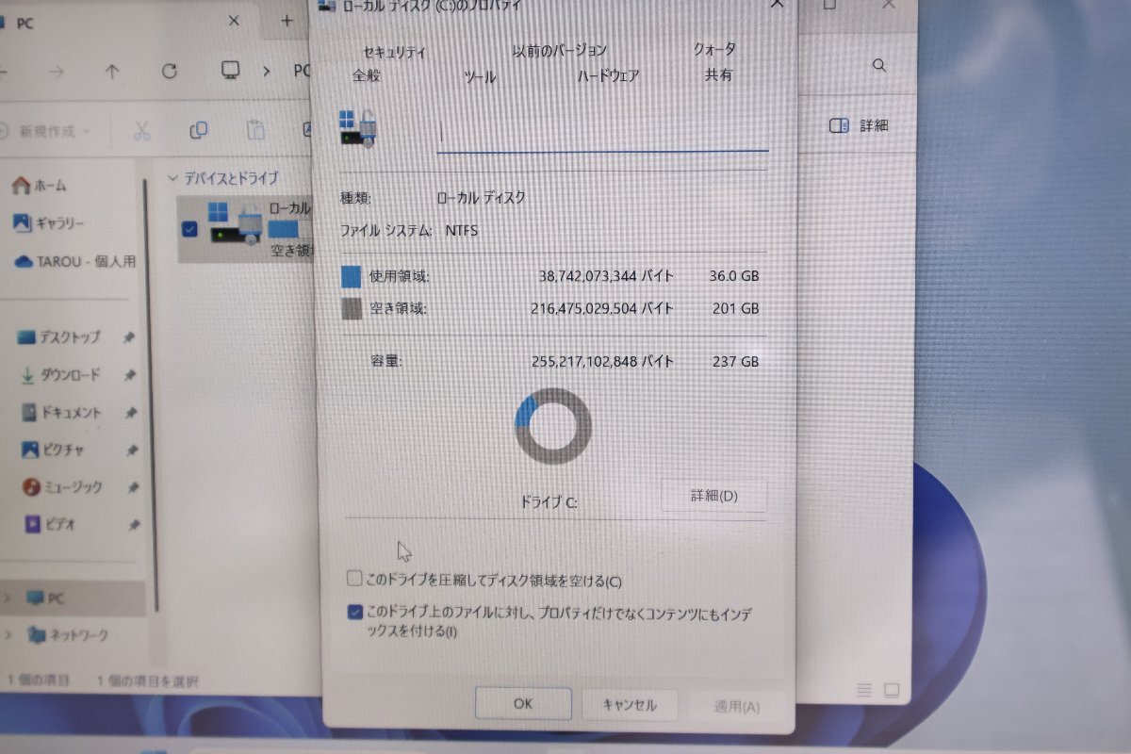This screenshot has height=754, width=1131.
Task: Click the PC breadcrumb in address bar
Action: pos(302,71)
